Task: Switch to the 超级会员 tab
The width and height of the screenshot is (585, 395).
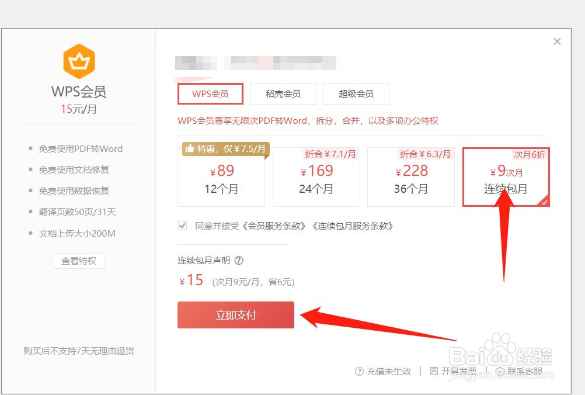Action: click(x=356, y=93)
